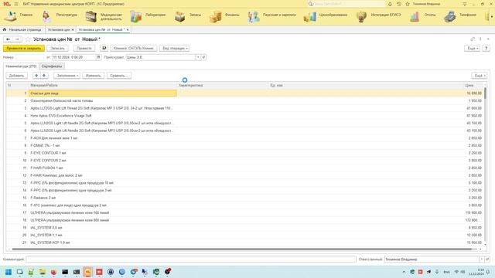Open the price list dropdown arrow
This screenshot has width=495, height=278.
click(x=198, y=57)
